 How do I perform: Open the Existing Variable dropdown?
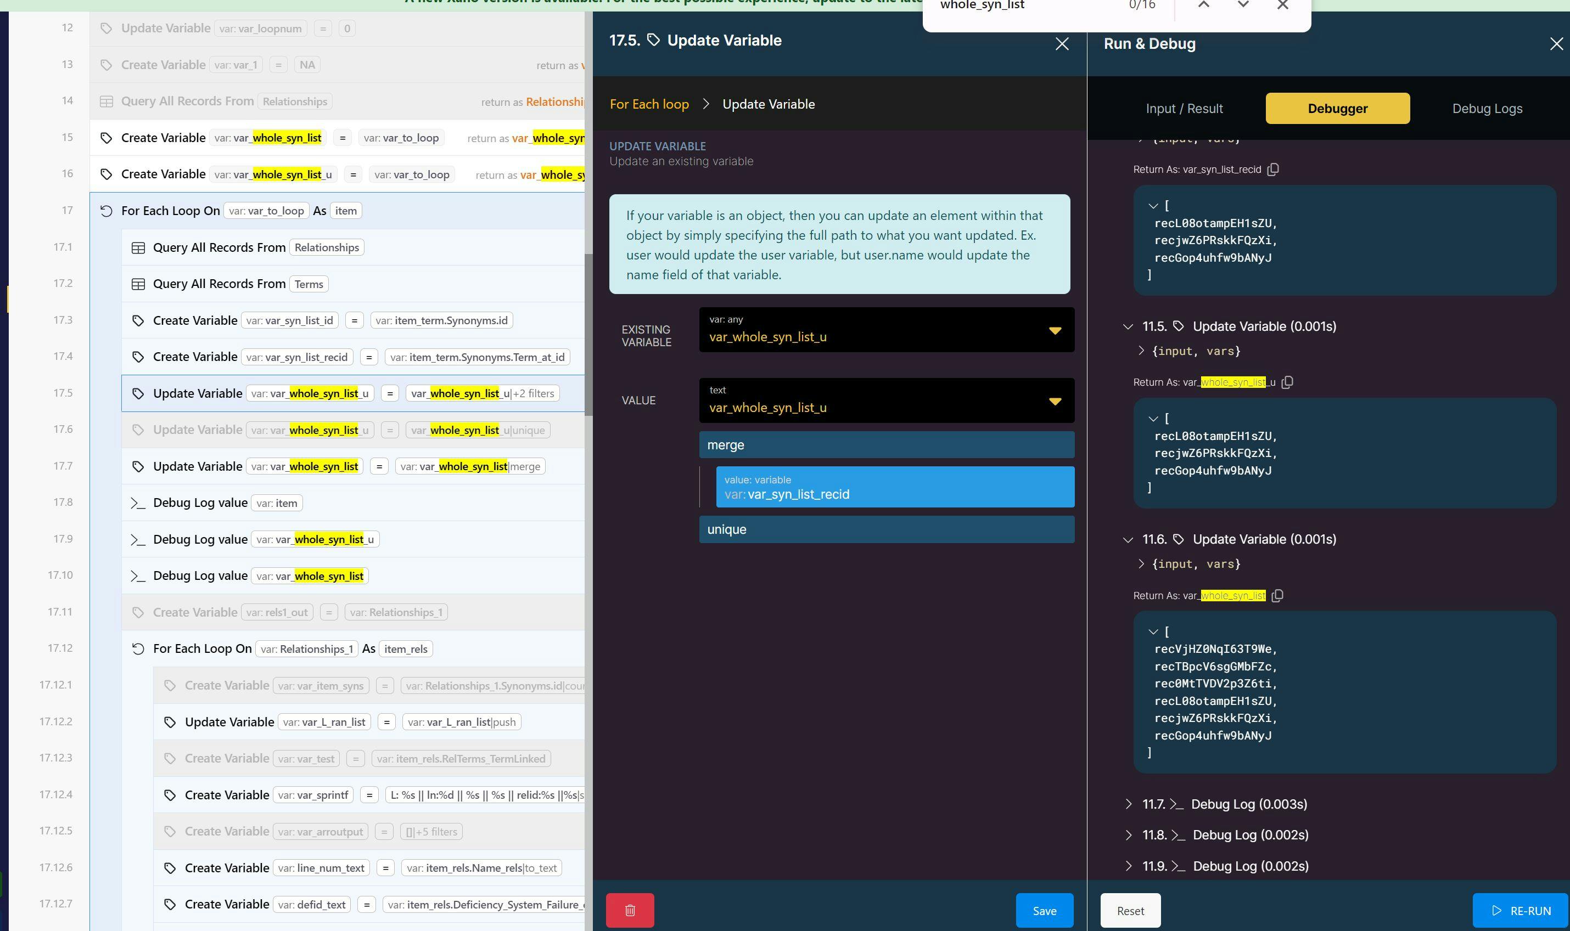click(1055, 330)
